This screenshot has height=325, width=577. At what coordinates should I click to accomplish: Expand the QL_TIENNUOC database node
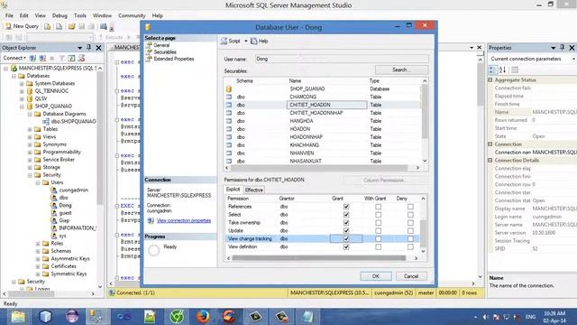[22, 91]
